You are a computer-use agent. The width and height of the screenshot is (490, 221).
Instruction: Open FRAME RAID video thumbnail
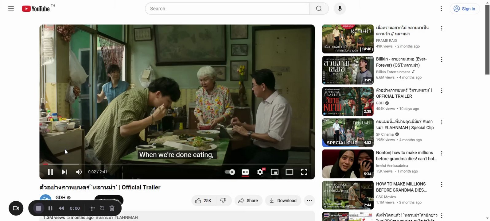click(x=348, y=39)
